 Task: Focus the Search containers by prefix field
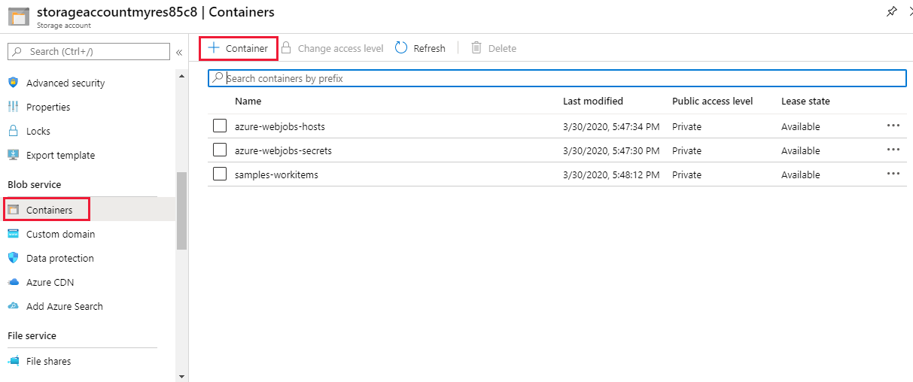coord(557,78)
